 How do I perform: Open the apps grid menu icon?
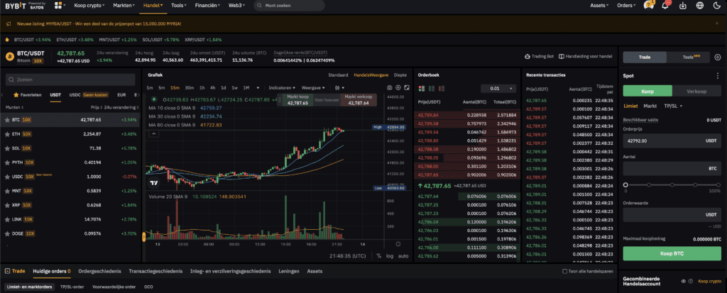pyautogui.click(x=58, y=6)
